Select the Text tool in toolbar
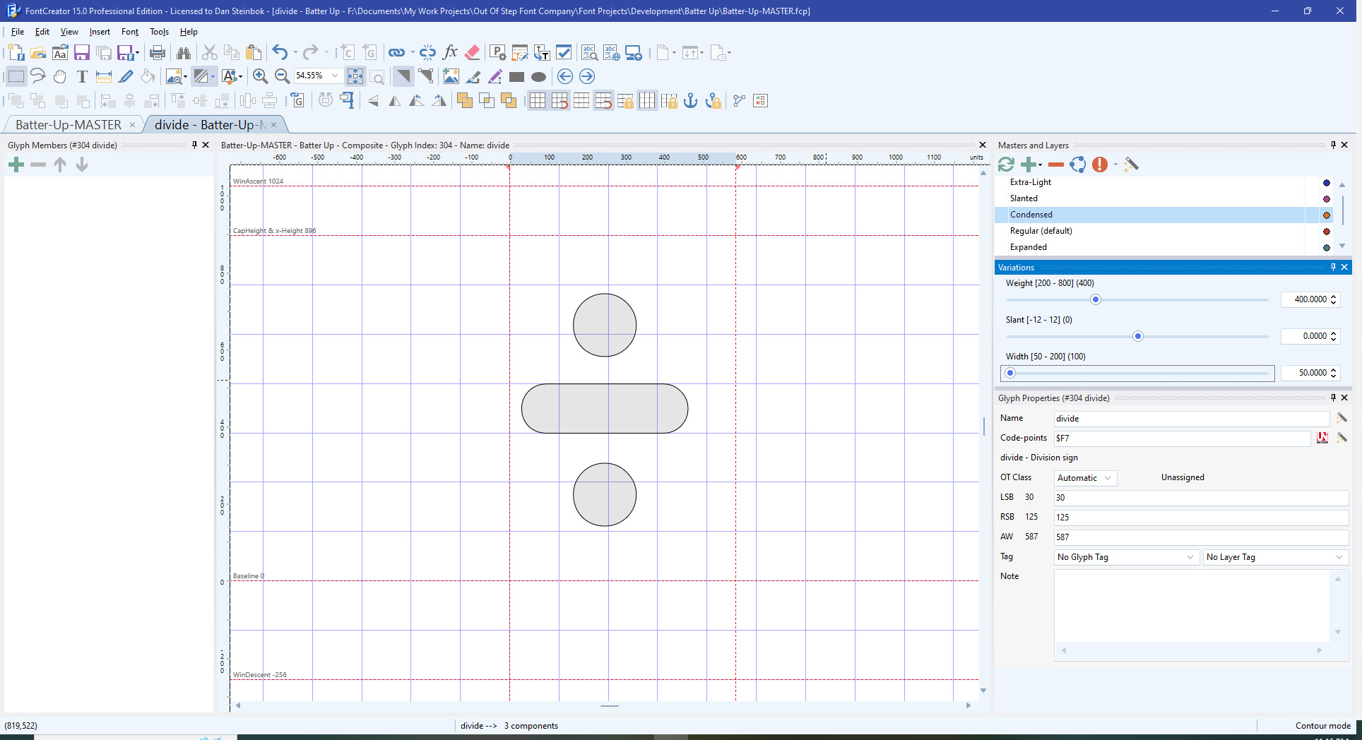 tap(82, 76)
